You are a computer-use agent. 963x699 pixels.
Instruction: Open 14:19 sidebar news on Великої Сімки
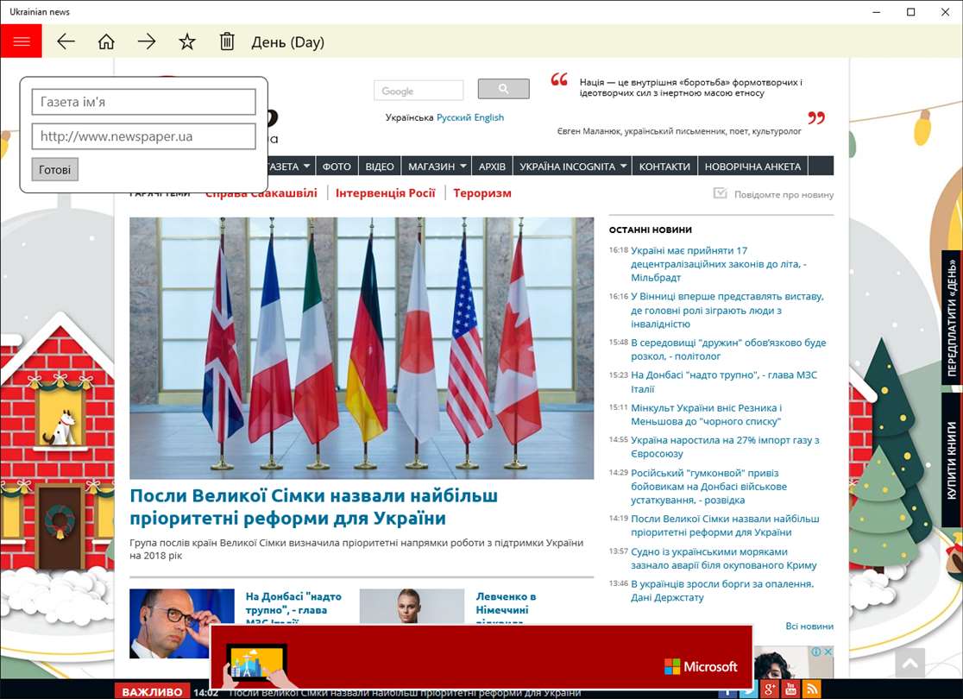coord(725,526)
